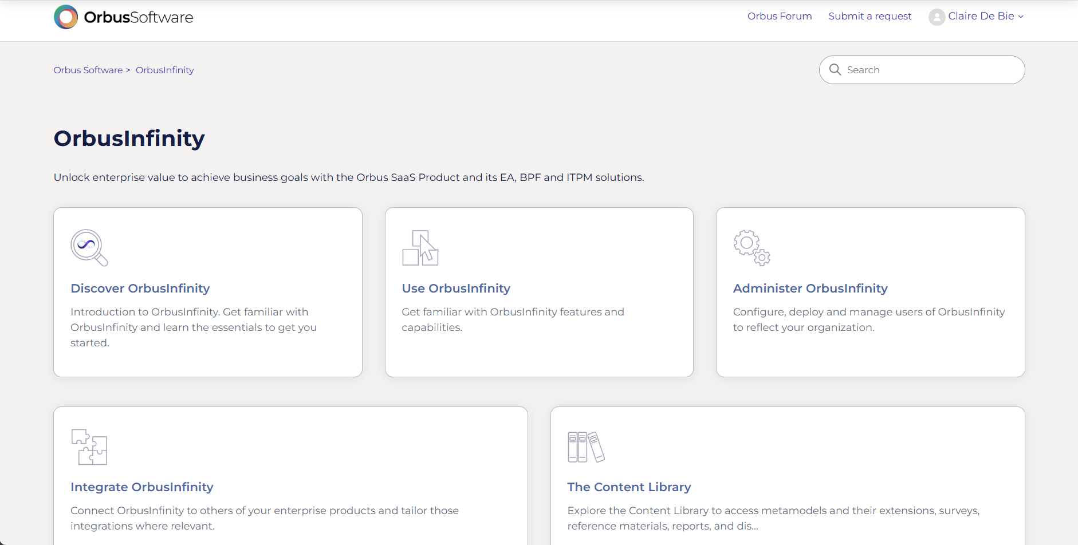This screenshot has height=545, width=1078.
Task: Click the breadcrumb arrow between Orbus Software and OrbusInfinity
Action: 129,69
